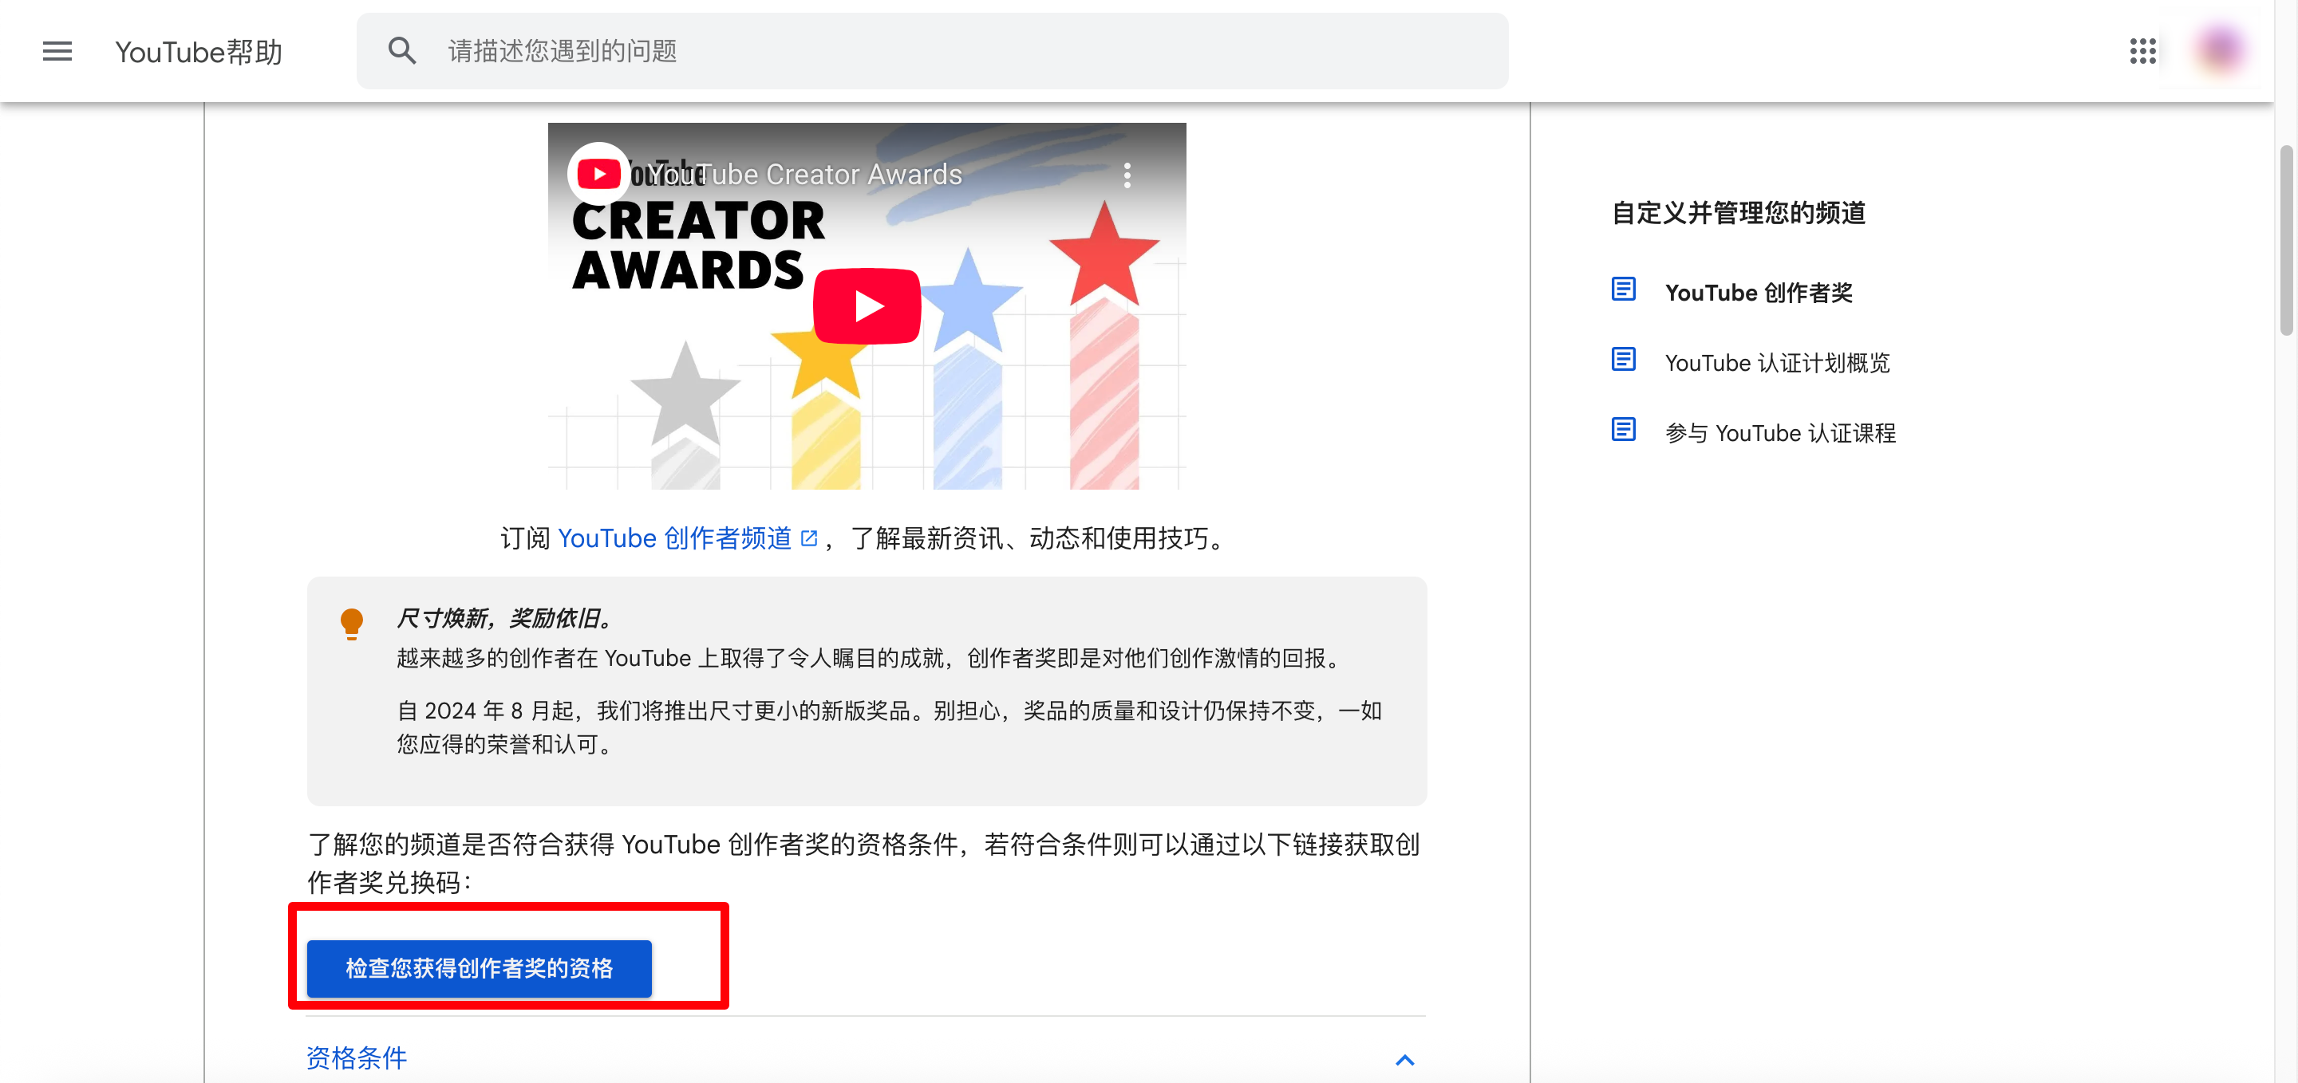Click the article icon beside YouTube 认证计划概览

(x=1623, y=360)
